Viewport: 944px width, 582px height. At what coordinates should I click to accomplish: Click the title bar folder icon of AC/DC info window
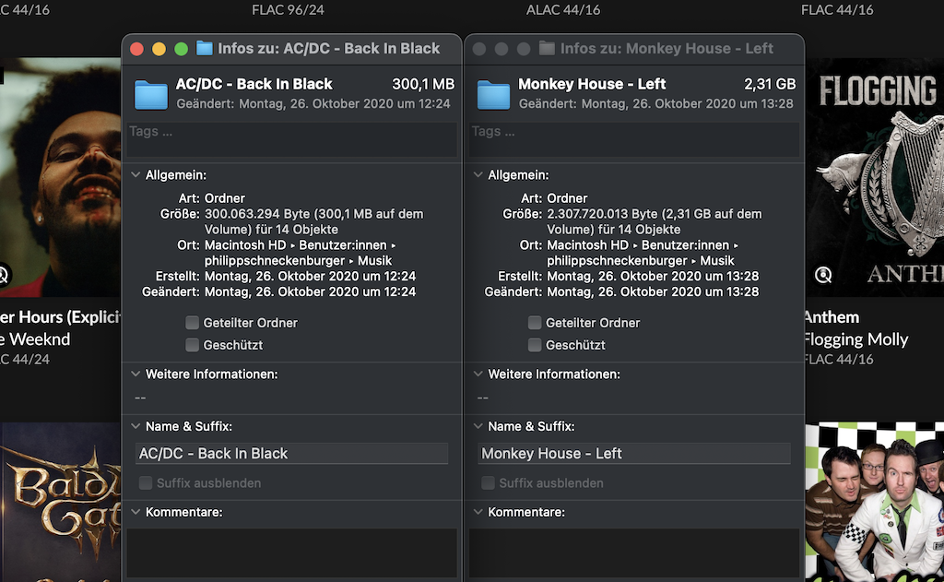[x=205, y=48]
